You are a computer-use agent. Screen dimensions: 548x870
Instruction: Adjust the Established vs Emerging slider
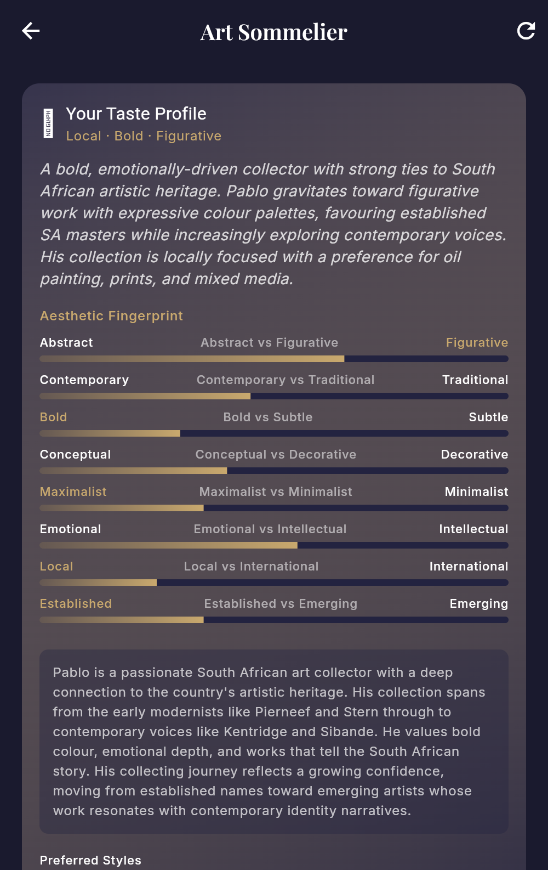[x=274, y=619]
